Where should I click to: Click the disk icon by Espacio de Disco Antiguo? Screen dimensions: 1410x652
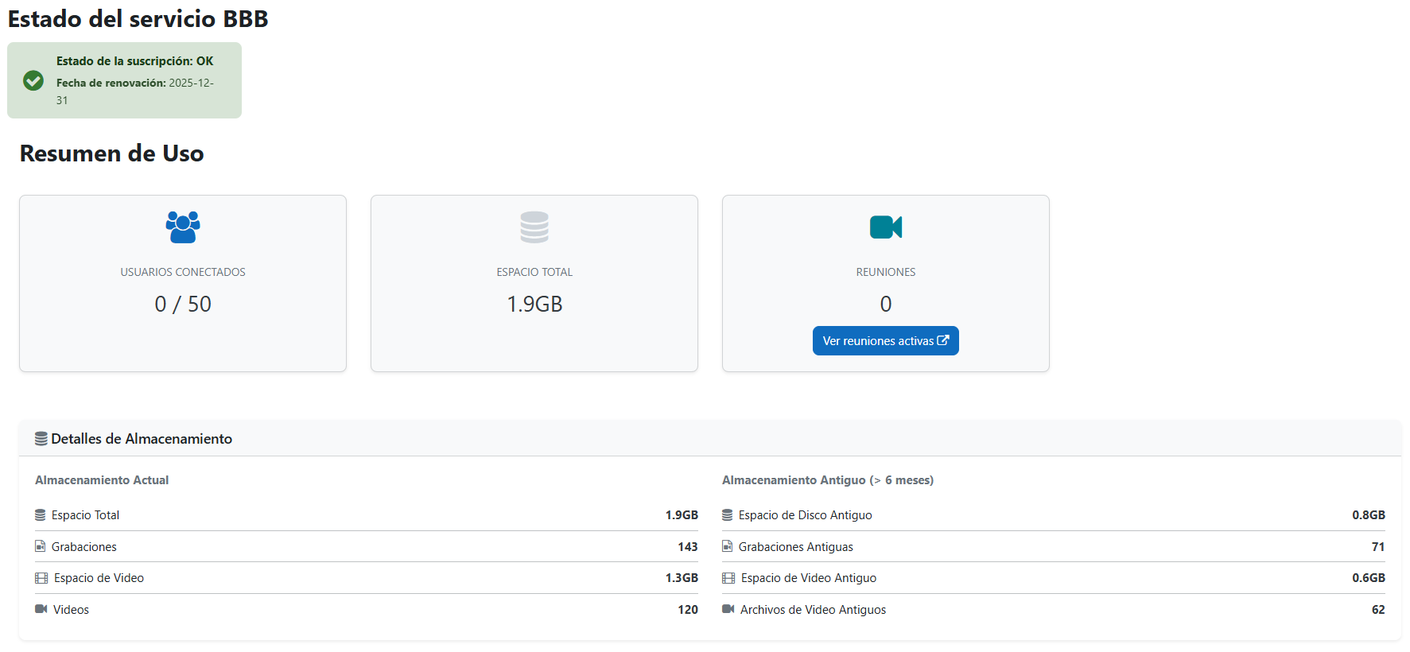[728, 515]
